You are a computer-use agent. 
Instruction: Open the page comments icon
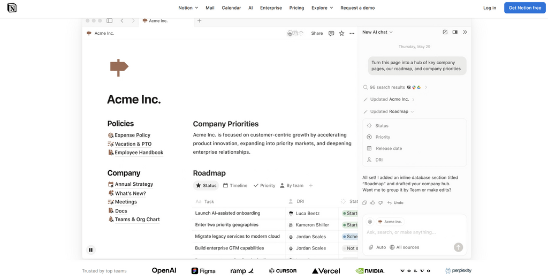[x=331, y=33]
